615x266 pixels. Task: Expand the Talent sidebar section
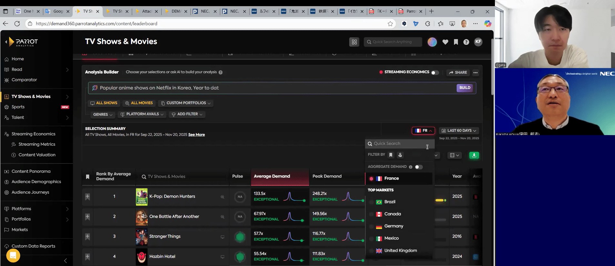pyautogui.click(x=67, y=118)
